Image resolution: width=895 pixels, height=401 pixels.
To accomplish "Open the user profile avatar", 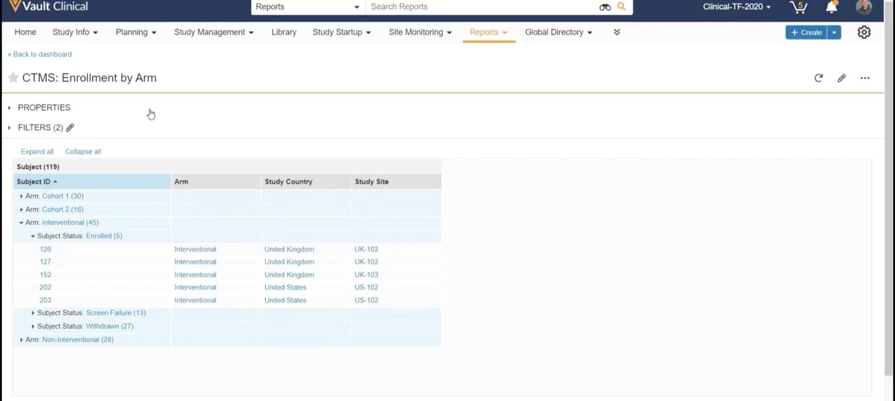I will [x=864, y=7].
